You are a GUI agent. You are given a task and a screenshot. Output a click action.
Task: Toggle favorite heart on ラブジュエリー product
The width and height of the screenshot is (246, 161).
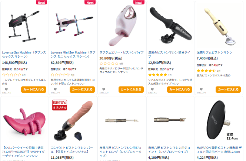pyautogui.click(x=104, y=89)
